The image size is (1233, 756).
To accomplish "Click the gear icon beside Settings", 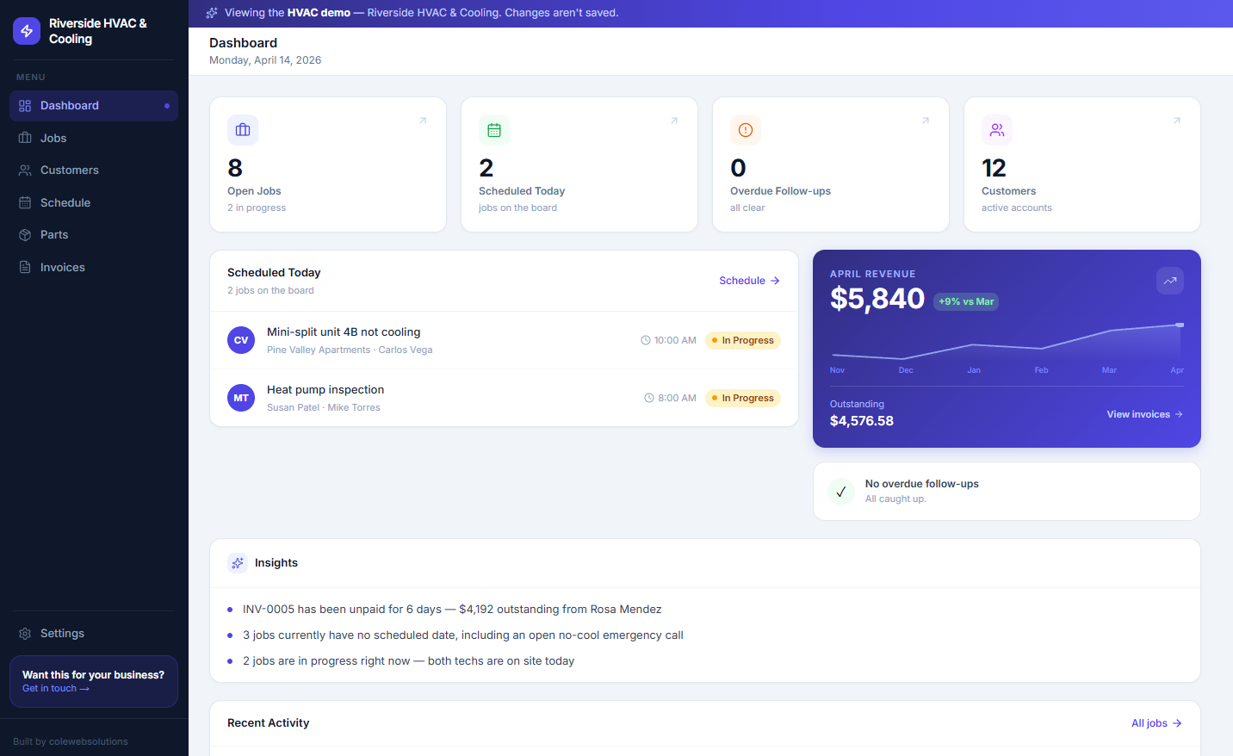I will point(25,634).
